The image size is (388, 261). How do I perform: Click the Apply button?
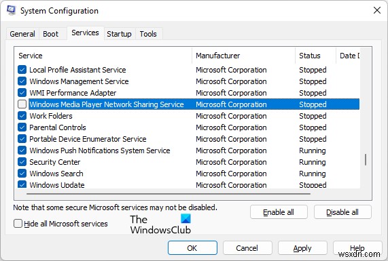pos(302,248)
